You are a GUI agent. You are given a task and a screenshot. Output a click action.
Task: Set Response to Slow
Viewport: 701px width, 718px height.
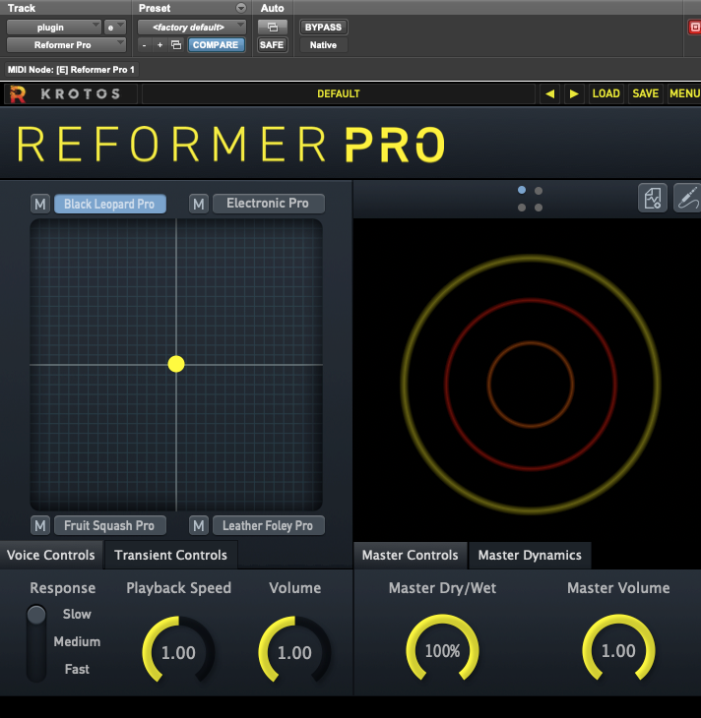[x=77, y=614]
